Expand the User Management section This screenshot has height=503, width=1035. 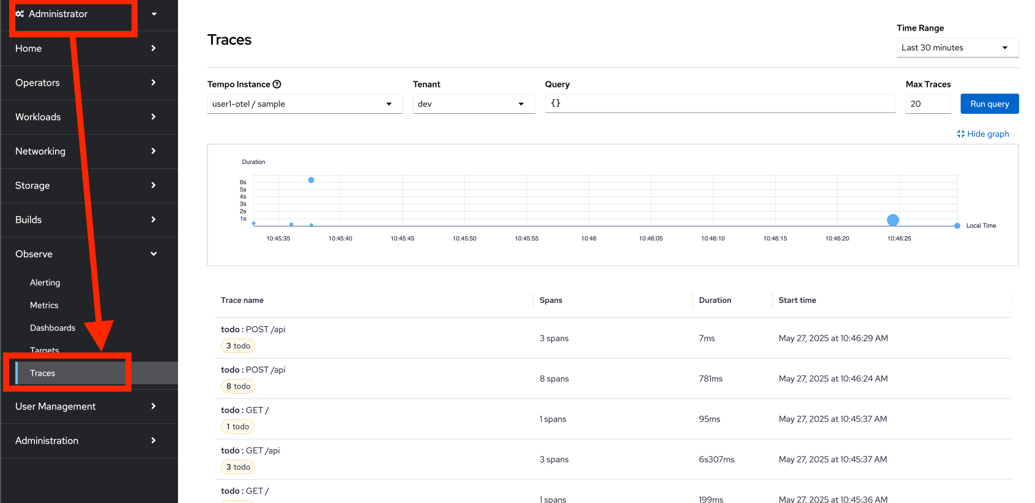tap(89, 406)
